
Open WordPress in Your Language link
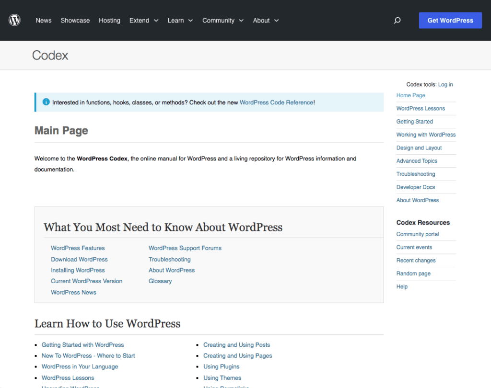[x=80, y=366]
